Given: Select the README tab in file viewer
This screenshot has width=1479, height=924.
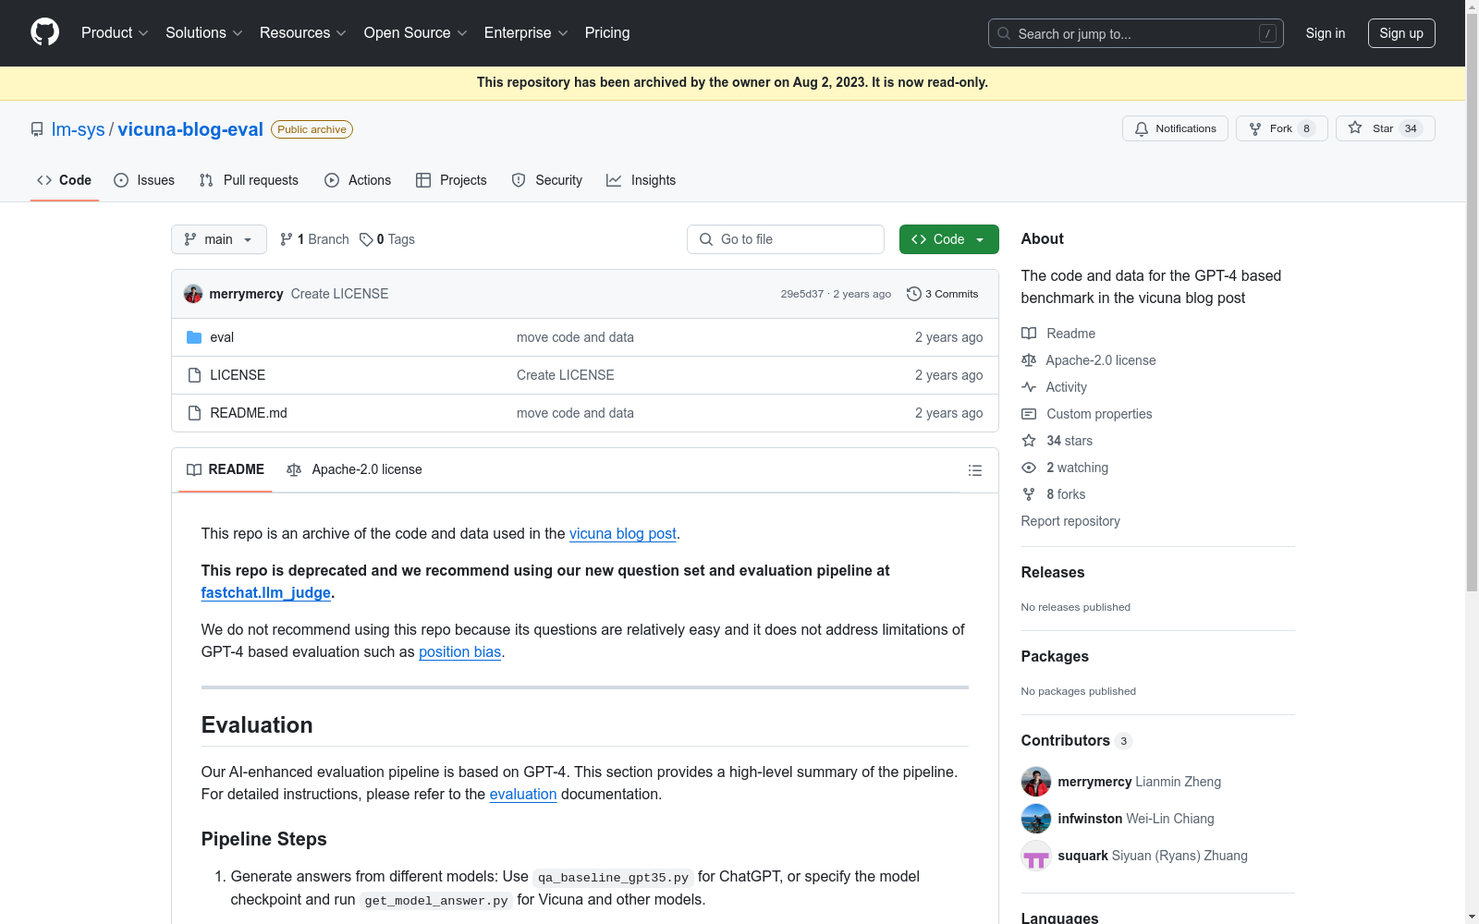Looking at the screenshot, I should click(226, 469).
